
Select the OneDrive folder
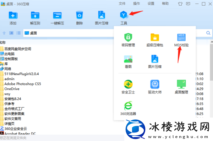[x=10, y=89]
